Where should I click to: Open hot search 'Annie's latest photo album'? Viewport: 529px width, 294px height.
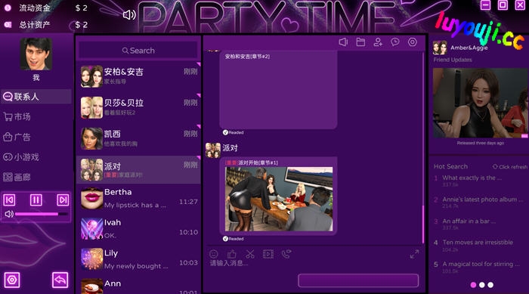tap(482, 200)
